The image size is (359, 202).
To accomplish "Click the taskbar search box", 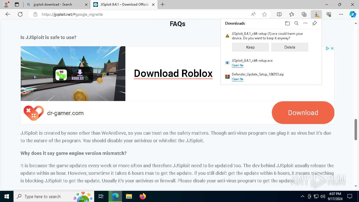I will (x=54, y=196).
